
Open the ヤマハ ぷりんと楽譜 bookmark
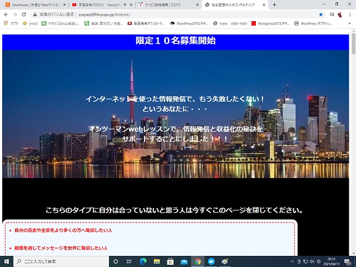coord(61,23)
